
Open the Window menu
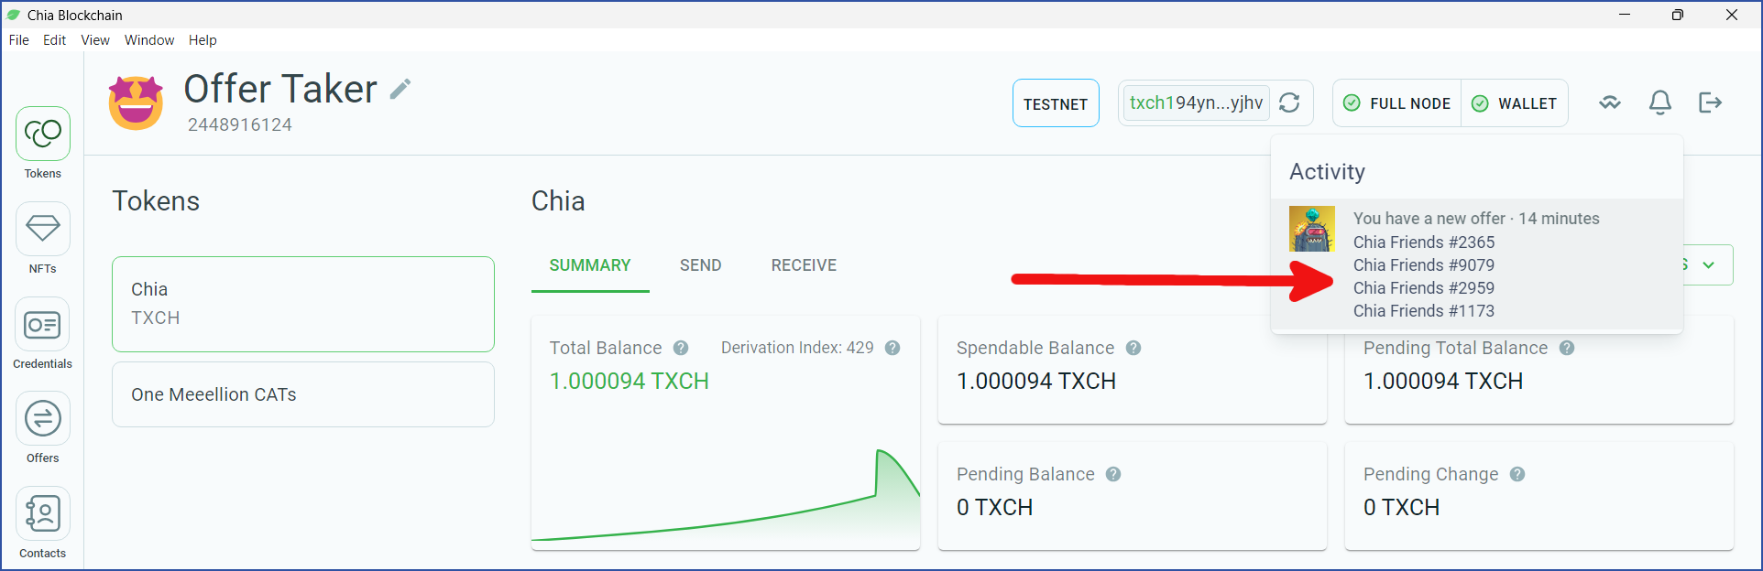tap(149, 40)
